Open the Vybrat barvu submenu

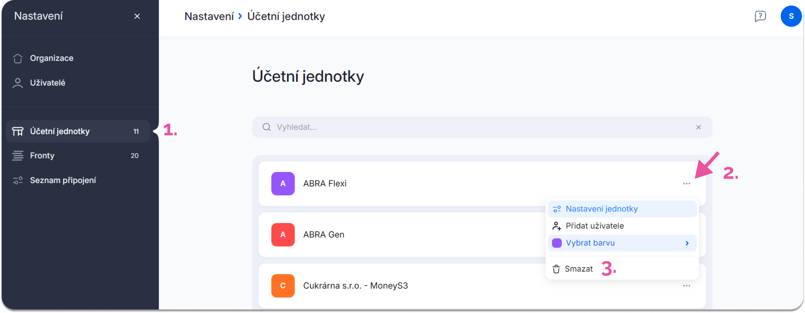[x=622, y=243]
